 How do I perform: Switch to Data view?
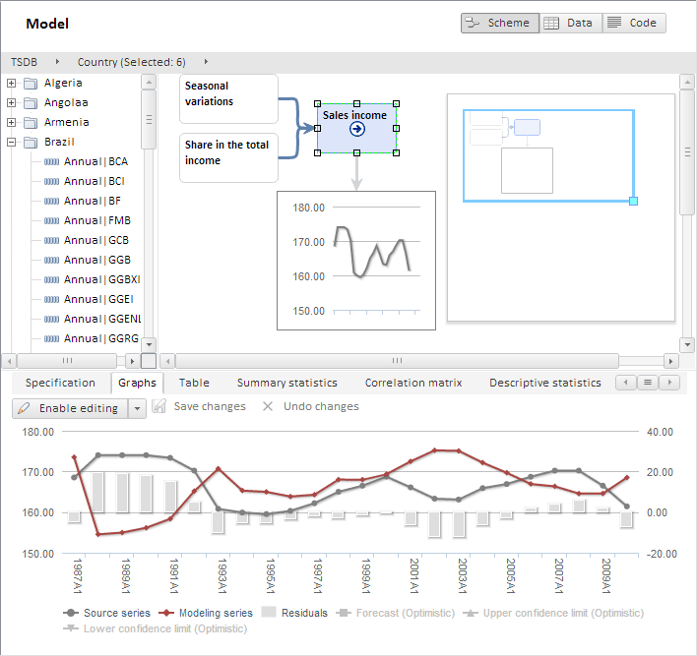tap(571, 23)
